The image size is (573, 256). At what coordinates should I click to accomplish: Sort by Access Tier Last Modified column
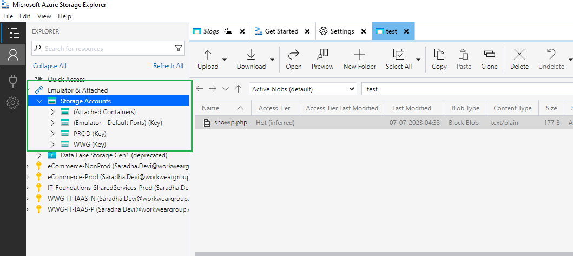tap(343, 108)
